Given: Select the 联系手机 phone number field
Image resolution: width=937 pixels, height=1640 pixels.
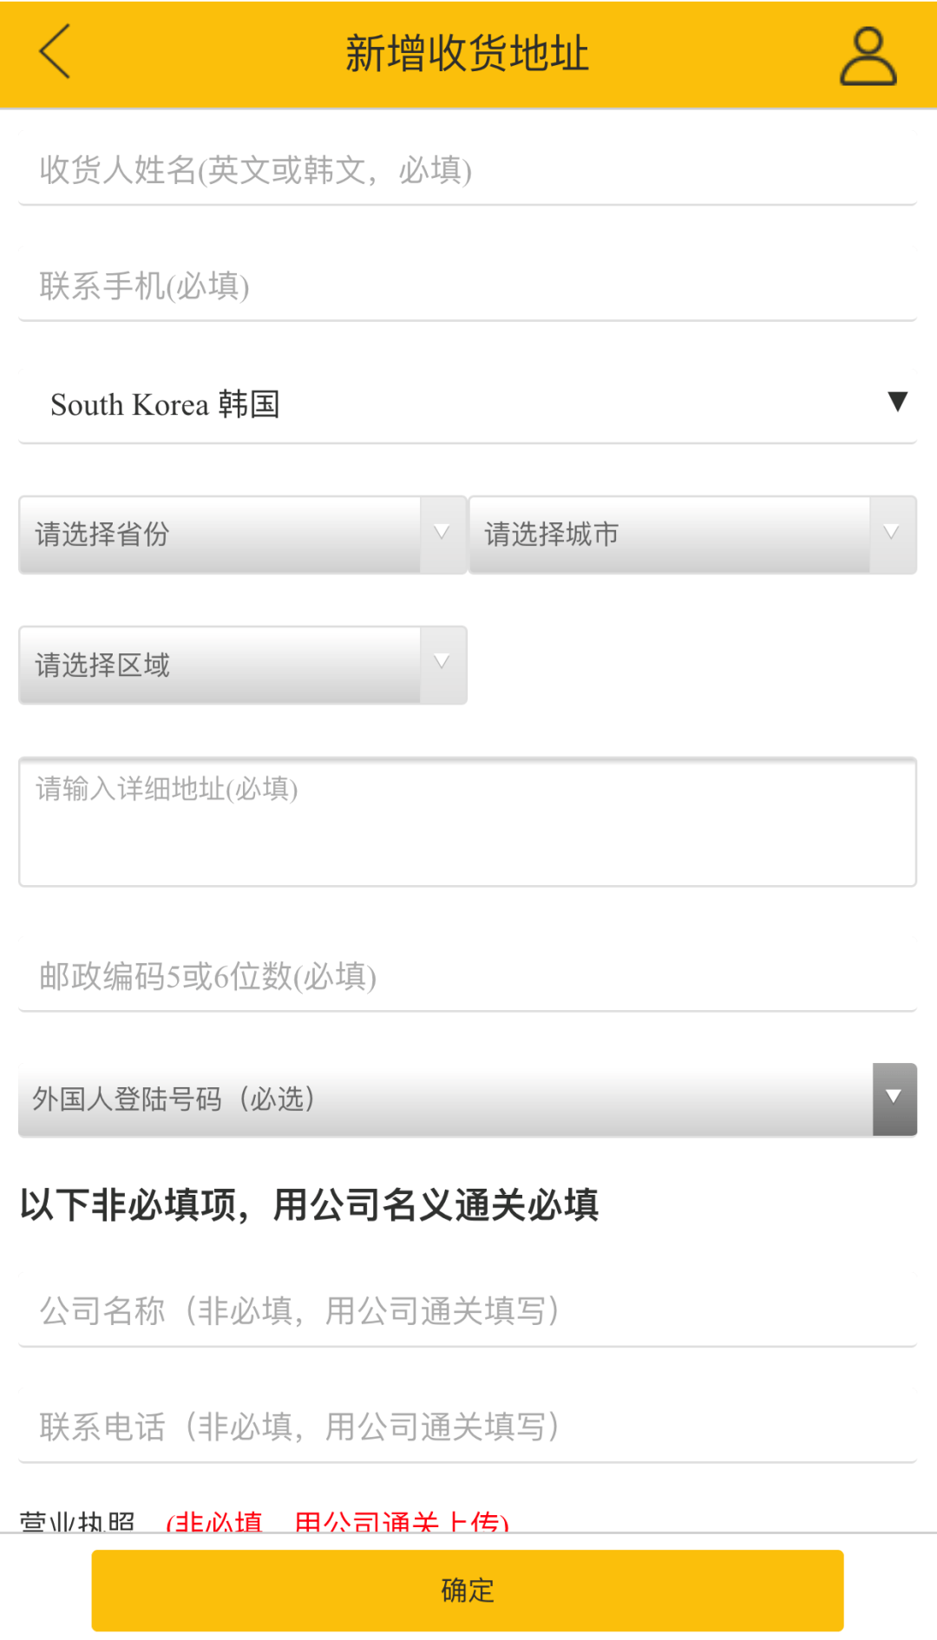Looking at the screenshot, I should [x=468, y=286].
